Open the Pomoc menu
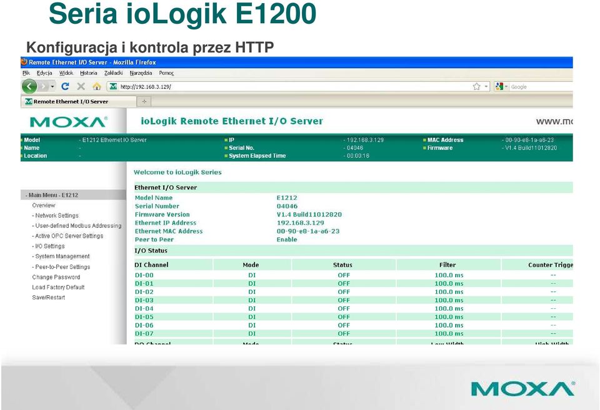The image size is (600, 410). pyautogui.click(x=166, y=73)
